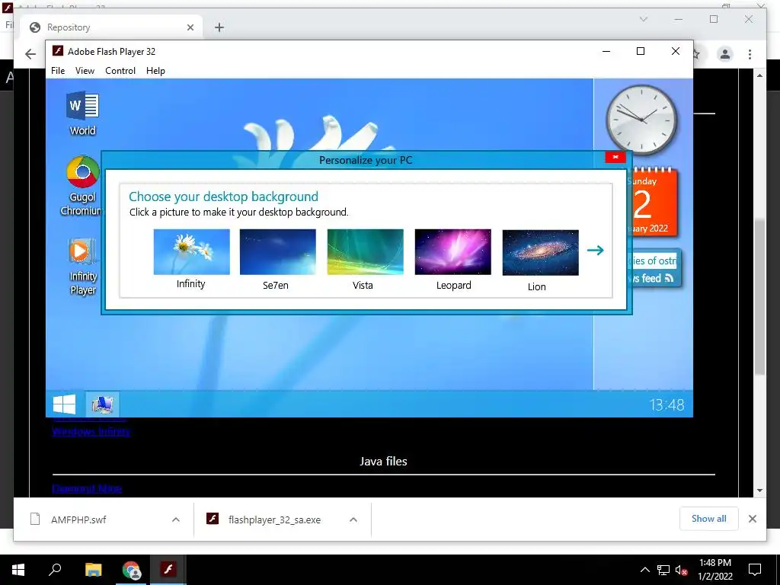Click the 'Java files' heading text
This screenshot has width=780, height=585.
pos(383,461)
